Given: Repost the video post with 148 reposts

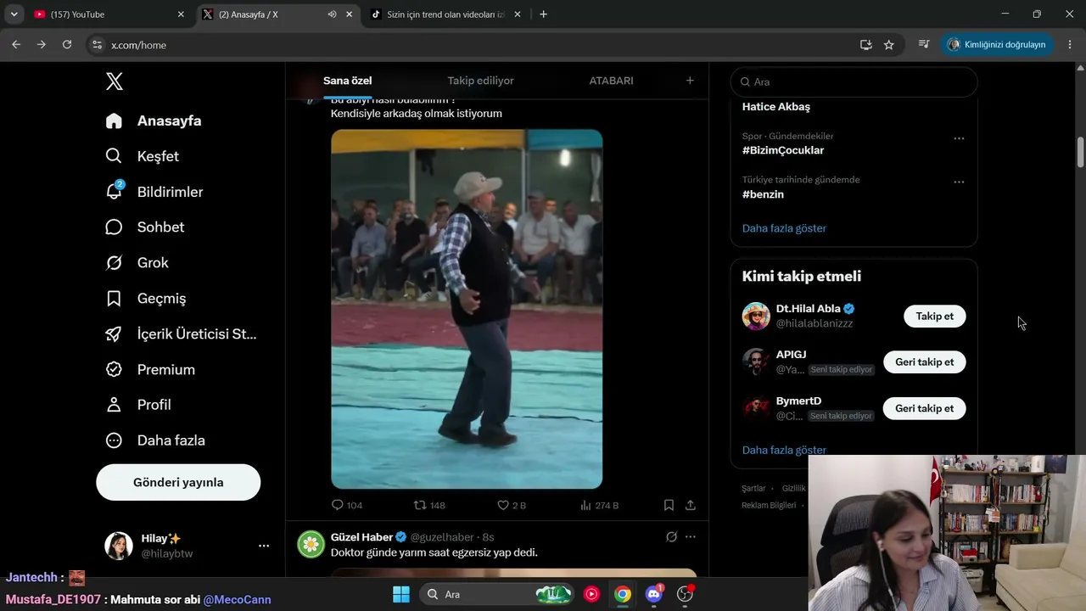Looking at the screenshot, I should [x=419, y=505].
